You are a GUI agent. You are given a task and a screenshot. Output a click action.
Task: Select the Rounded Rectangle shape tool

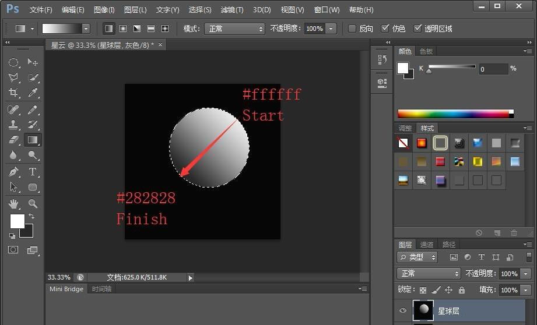pos(33,187)
